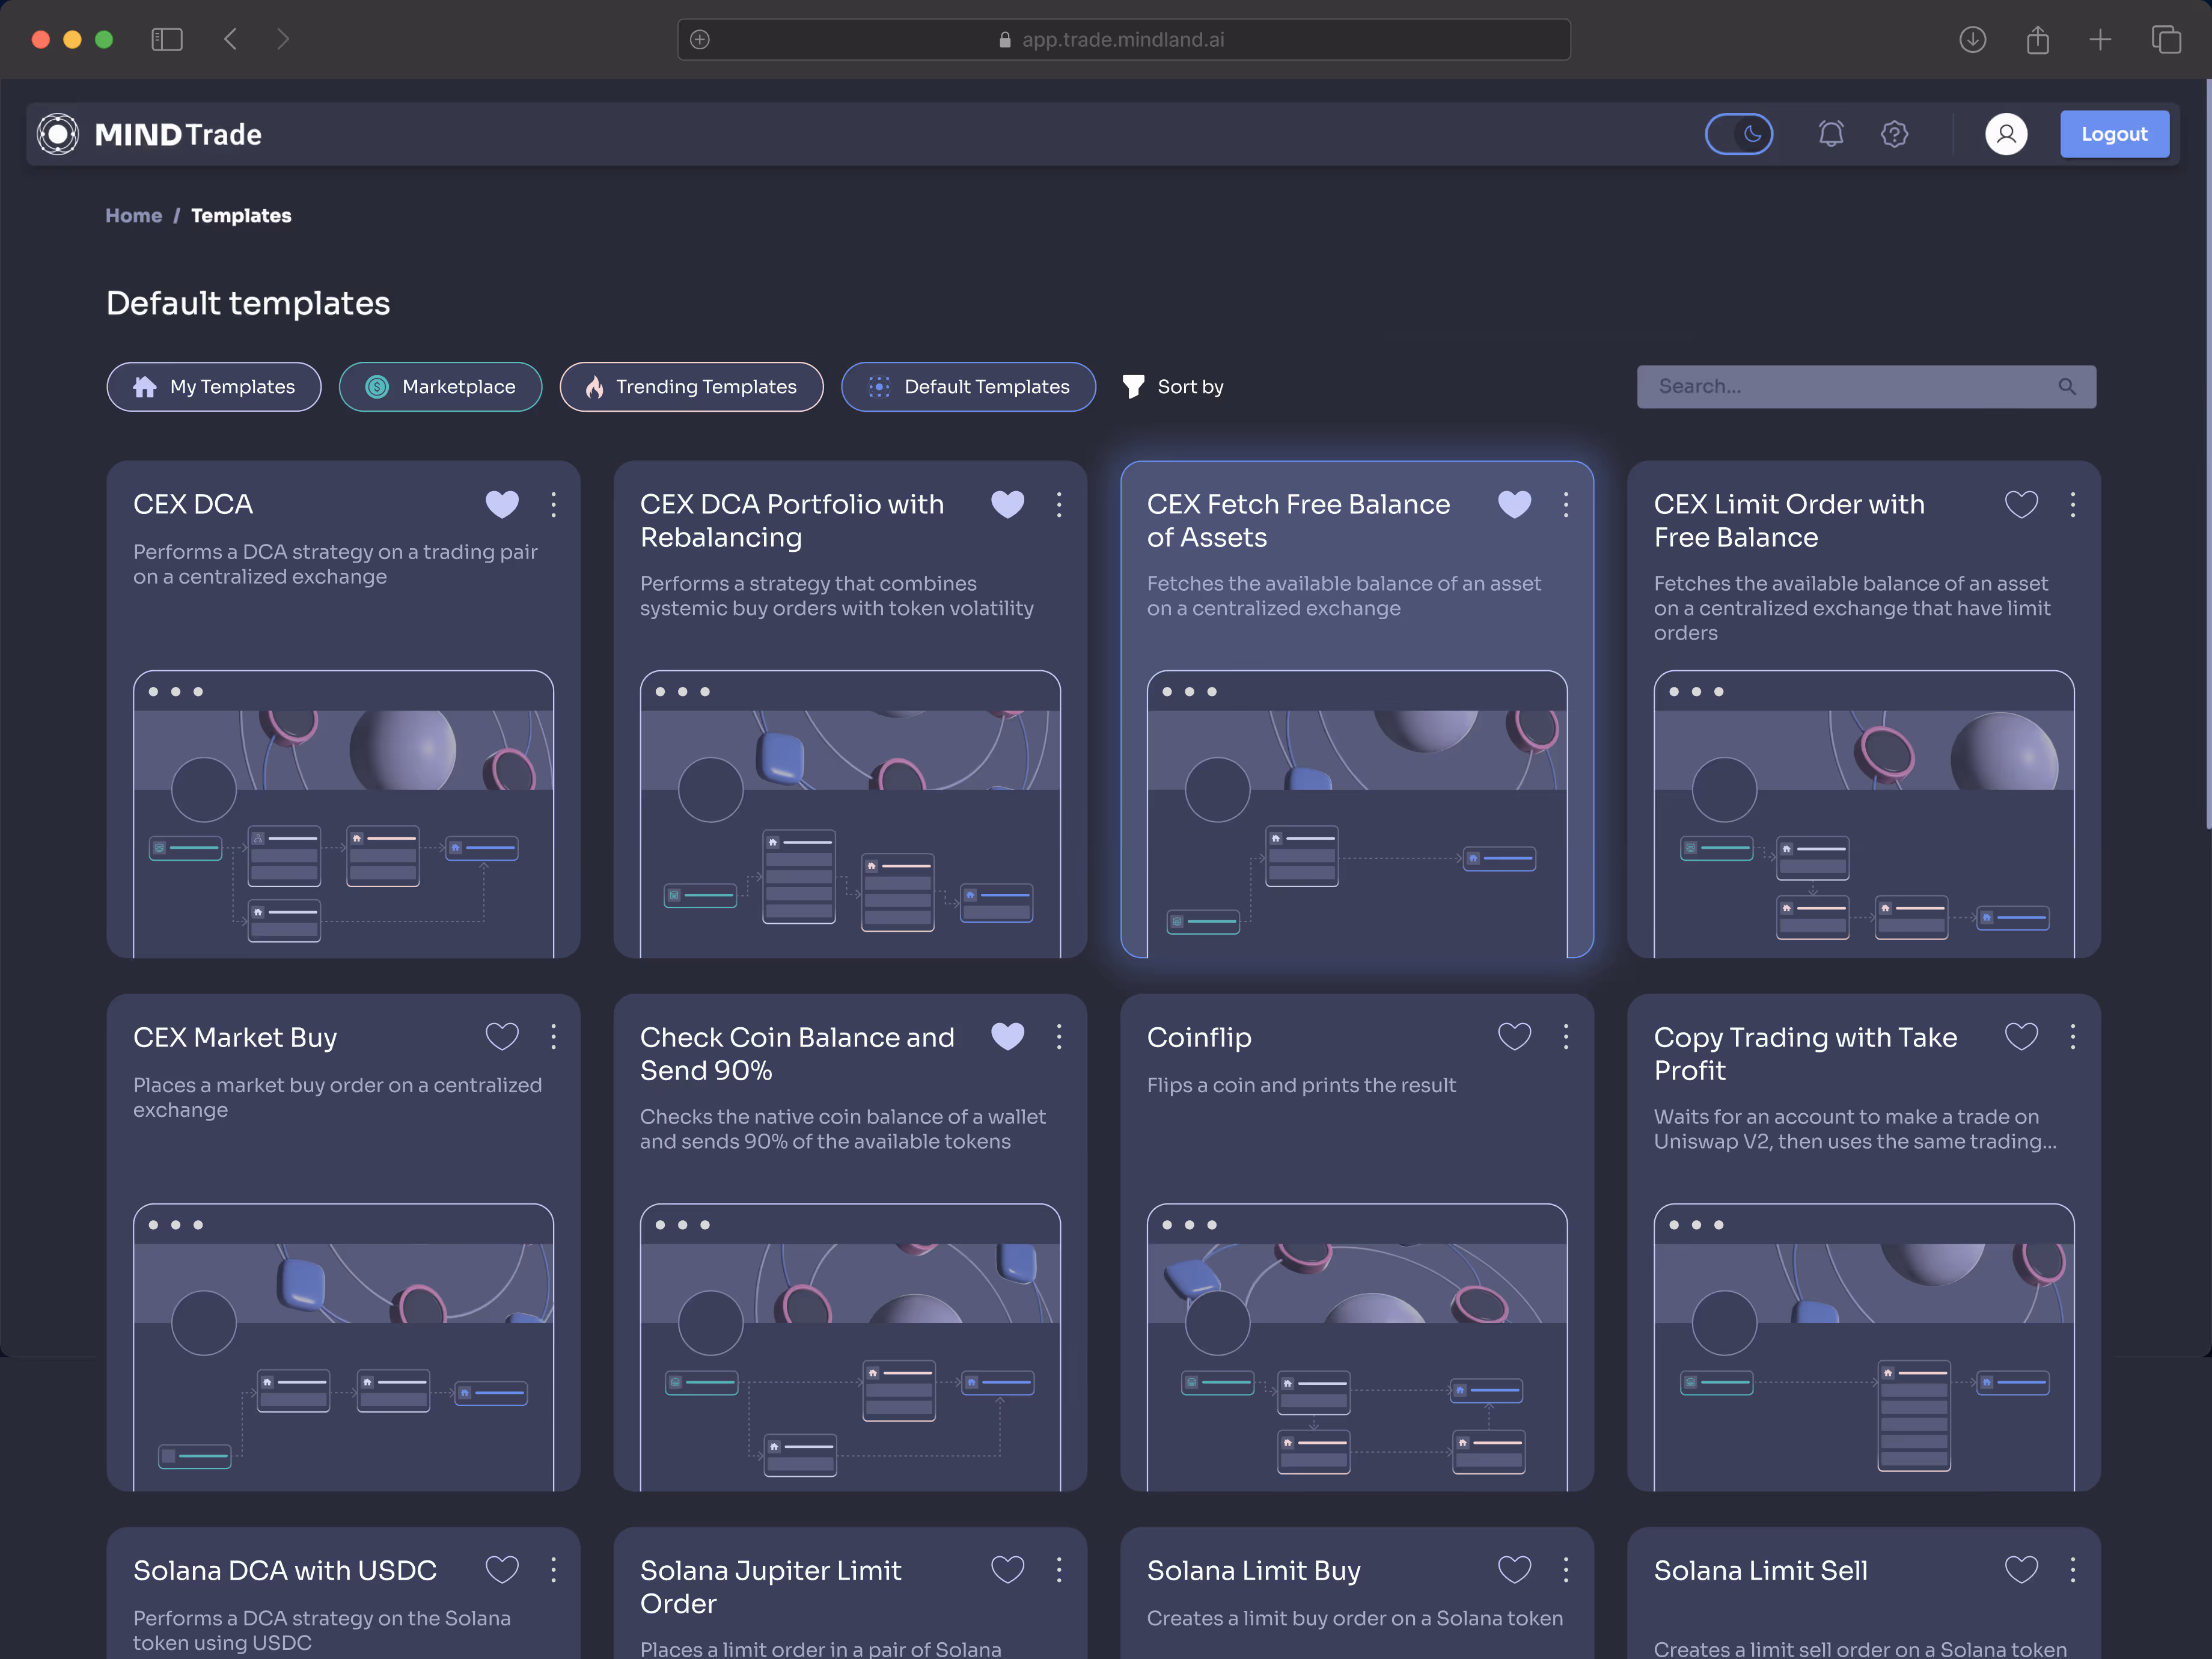Screen dimensions: 2212x1659
Task: Open the user profile avatar
Action: point(2005,134)
